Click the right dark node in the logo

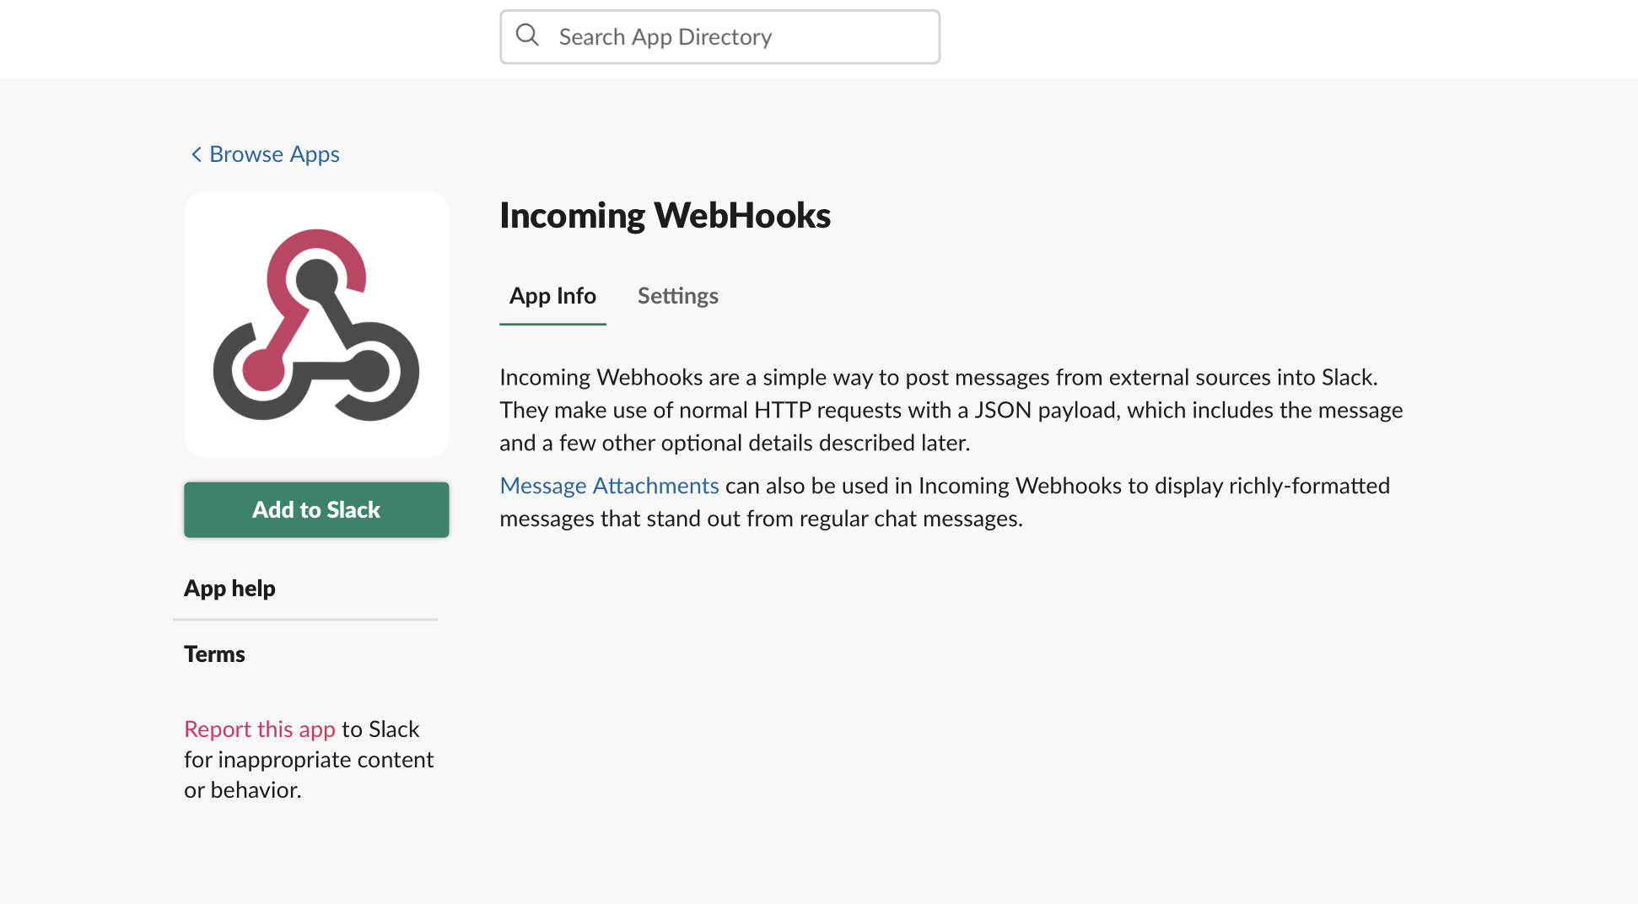(369, 370)
